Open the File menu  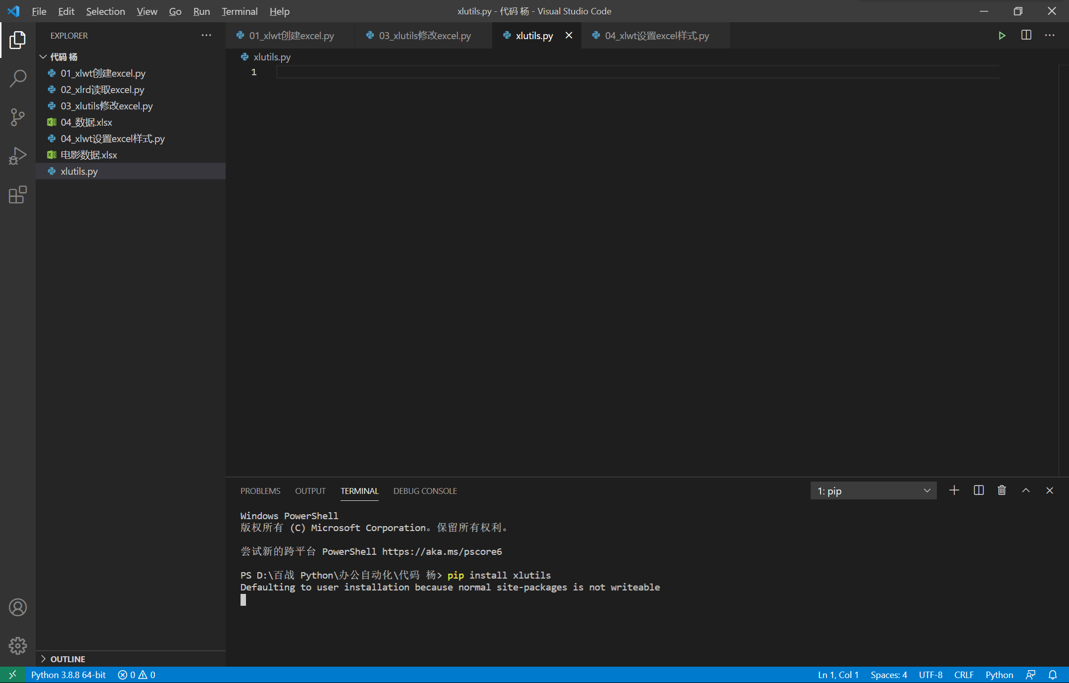[x=39, y=11]
